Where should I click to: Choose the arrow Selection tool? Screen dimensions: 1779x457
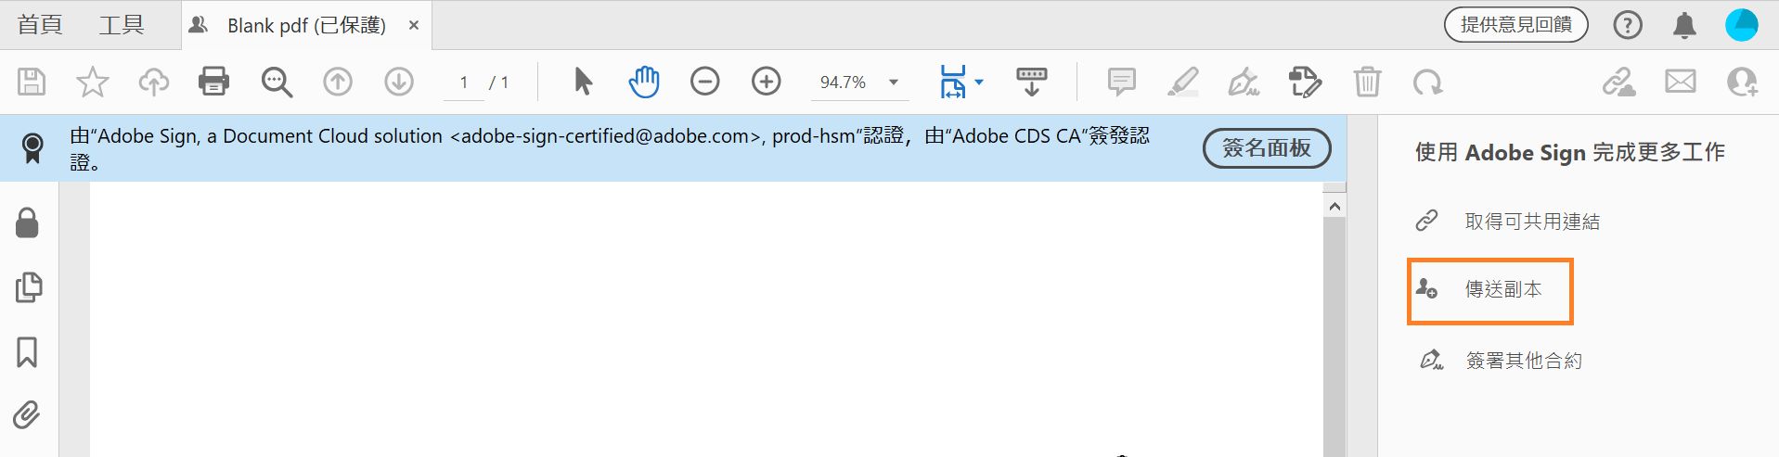coord(583,82)
